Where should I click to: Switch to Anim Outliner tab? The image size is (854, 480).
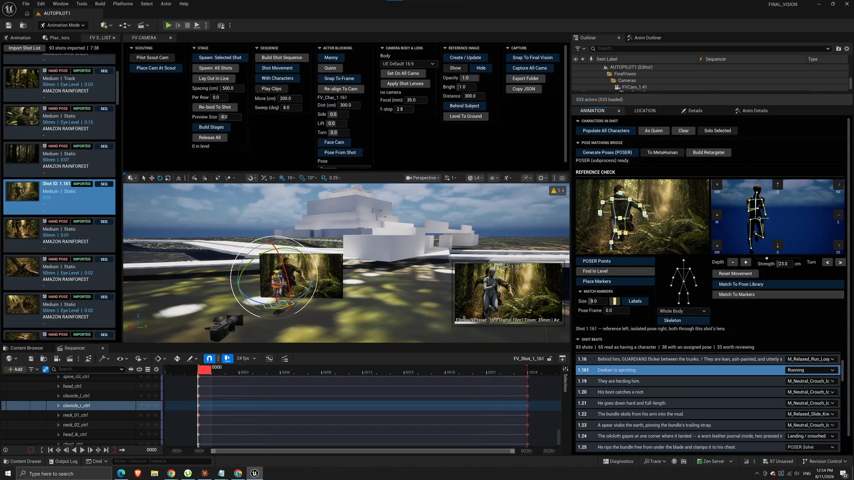pyautogui.click(x=644, y=38)
